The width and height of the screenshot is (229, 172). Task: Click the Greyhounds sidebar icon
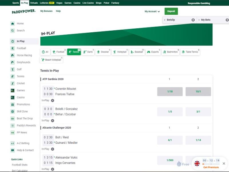point(13,62)
